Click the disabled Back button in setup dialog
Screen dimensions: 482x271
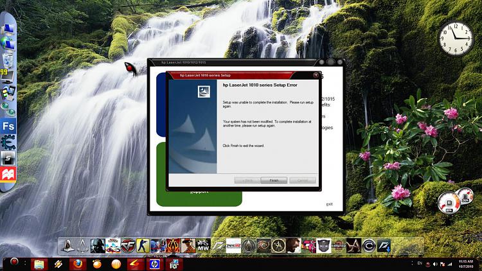[247, 180]
